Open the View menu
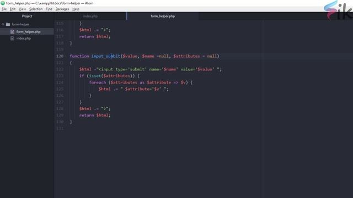Screen dimensions: 353x198 [22, 9]
